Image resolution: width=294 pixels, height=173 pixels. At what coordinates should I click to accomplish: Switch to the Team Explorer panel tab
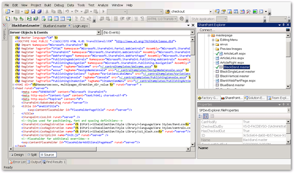[278, 98]
